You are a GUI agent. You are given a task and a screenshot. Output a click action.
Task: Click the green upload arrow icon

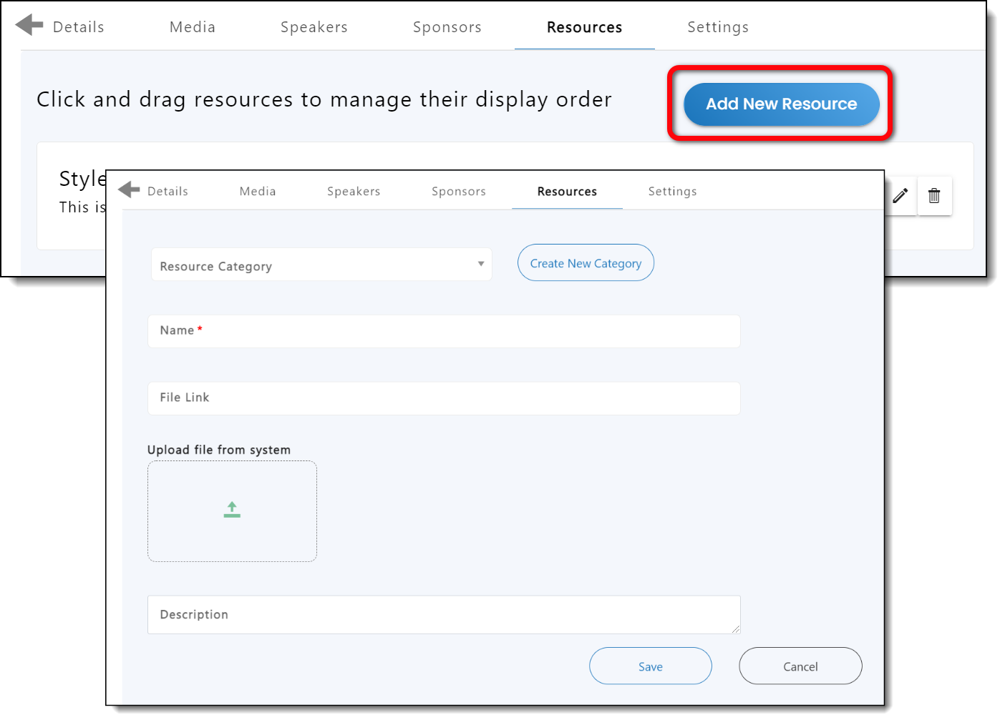click(232, 510)
